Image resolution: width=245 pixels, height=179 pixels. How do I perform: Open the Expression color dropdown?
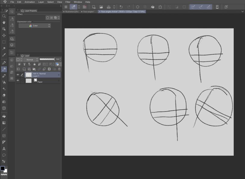tap(35, 26)
